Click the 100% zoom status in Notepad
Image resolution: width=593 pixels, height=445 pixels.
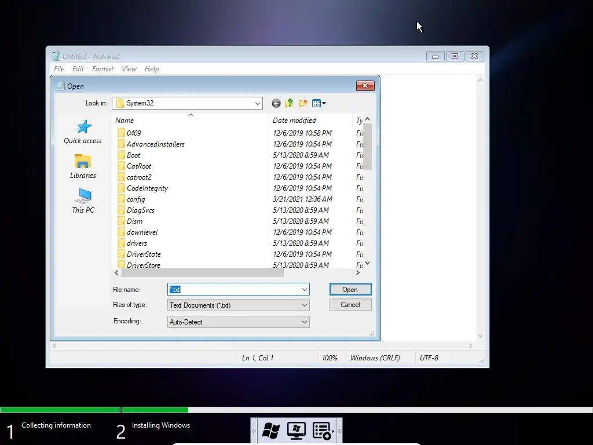[x=330, y=358]
